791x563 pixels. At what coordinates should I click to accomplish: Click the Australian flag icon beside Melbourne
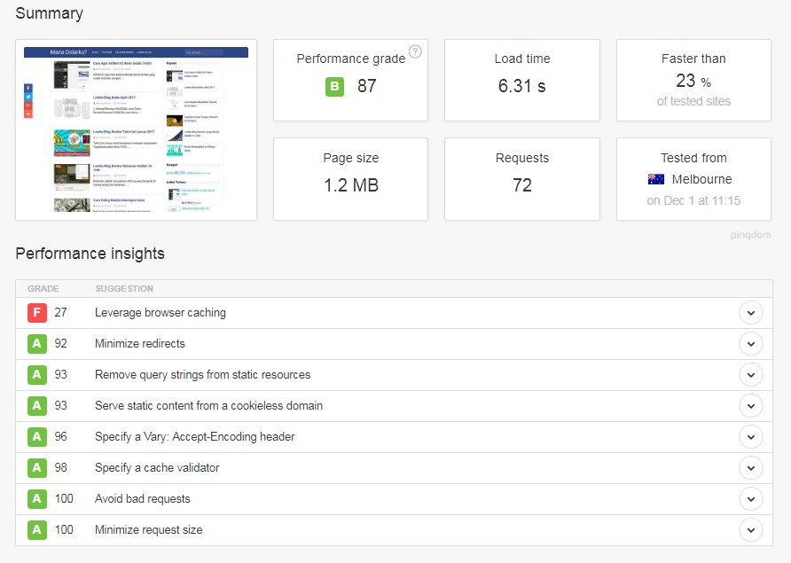pyautogui.click(x=656, y=179)
